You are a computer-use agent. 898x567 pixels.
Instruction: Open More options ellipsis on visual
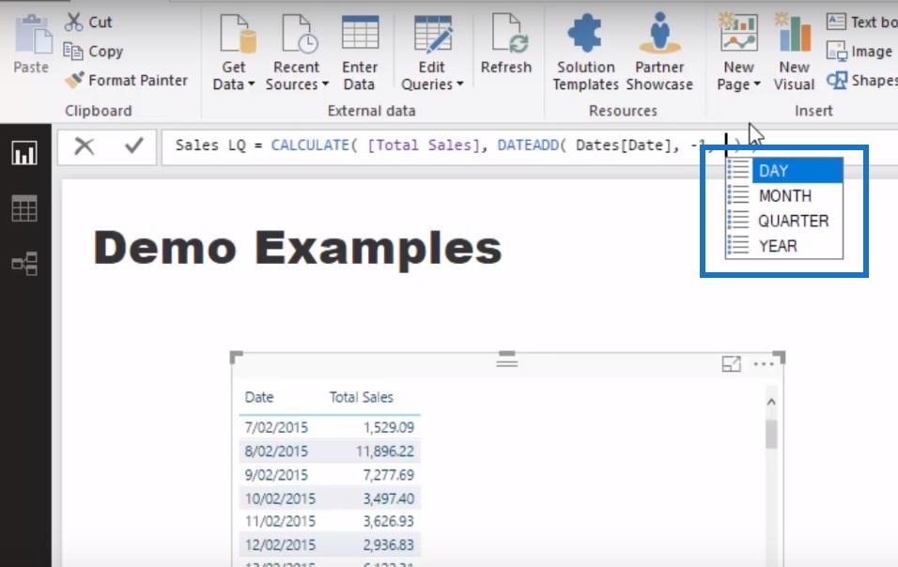pos(764,364)
